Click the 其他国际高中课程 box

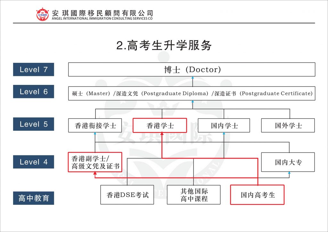(194, 195)
